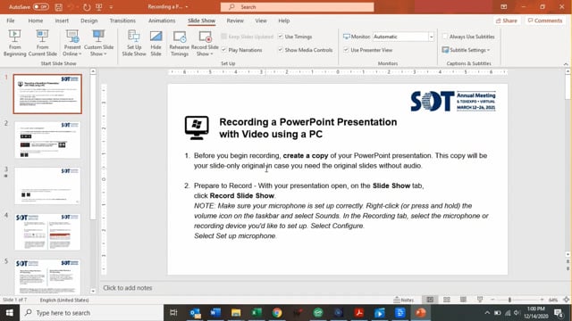Fit slide to current window
572x321 pixels.
566,300
